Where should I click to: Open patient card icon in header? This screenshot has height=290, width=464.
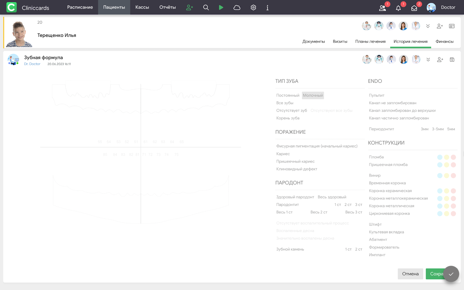[452, 26]
